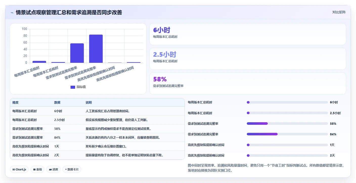Click the Chart.js tag chip
Screen dimensions: 356x183
(x=19, y=169)
